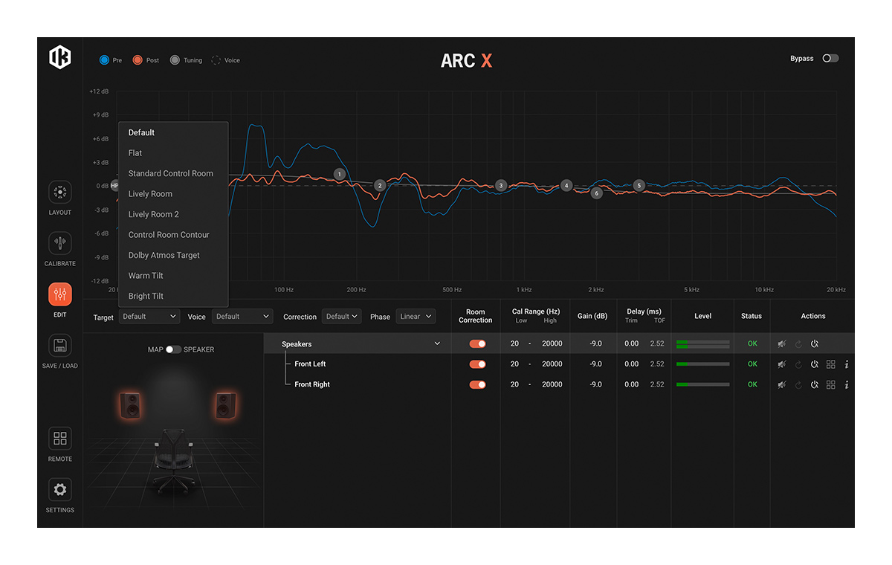
Task: Open the Remote grid icon
Action: tap(60, 439)
